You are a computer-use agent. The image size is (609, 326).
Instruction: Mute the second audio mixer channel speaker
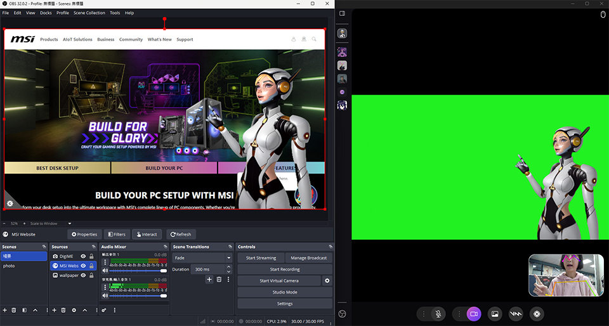[105, 296]
